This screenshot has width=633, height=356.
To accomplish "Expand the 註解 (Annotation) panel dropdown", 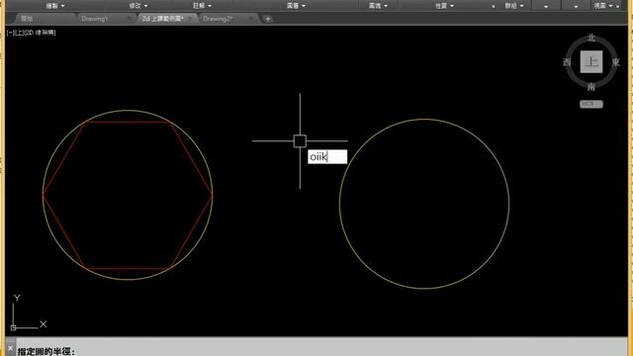I will tap(202, 6).
